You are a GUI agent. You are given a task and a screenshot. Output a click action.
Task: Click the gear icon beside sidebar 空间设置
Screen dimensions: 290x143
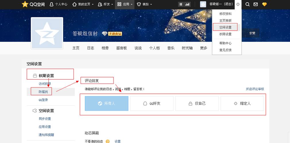[x=35, y=110]
